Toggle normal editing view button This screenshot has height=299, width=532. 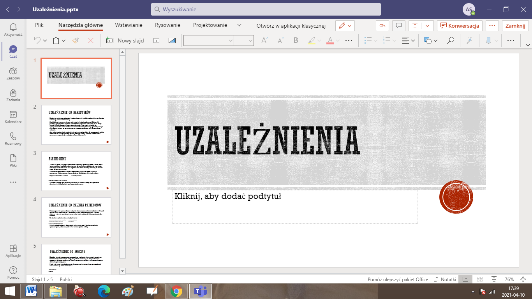tap(465, 279)
